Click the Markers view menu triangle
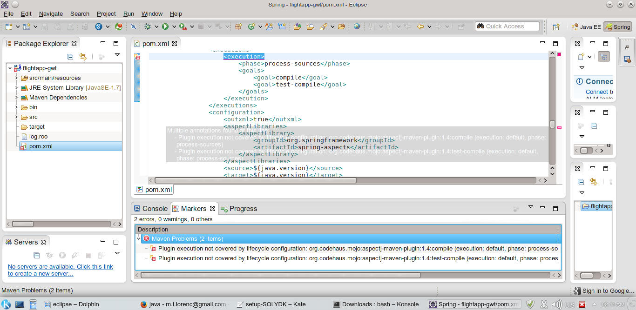 (x=530, y=207)
